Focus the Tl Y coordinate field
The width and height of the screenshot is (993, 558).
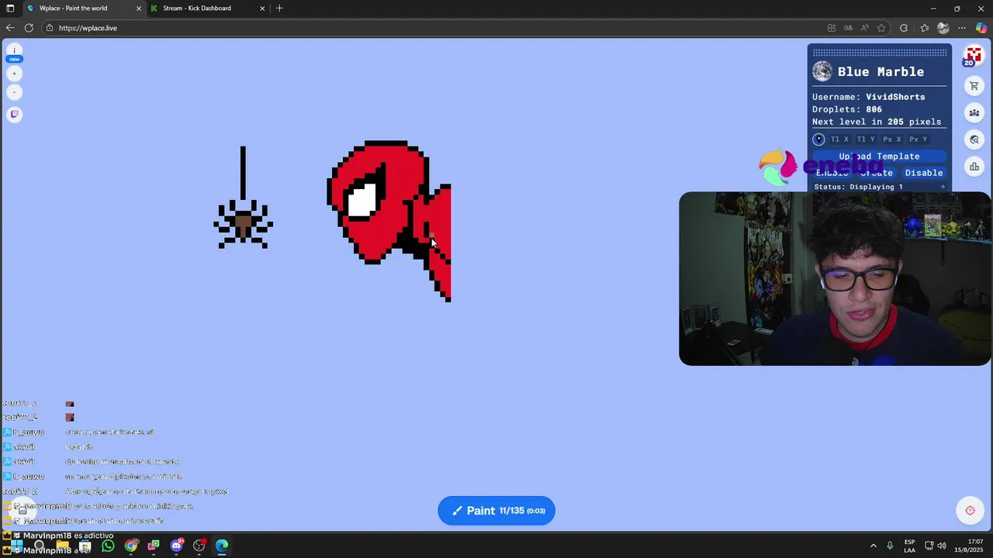[x=866, y=139]
